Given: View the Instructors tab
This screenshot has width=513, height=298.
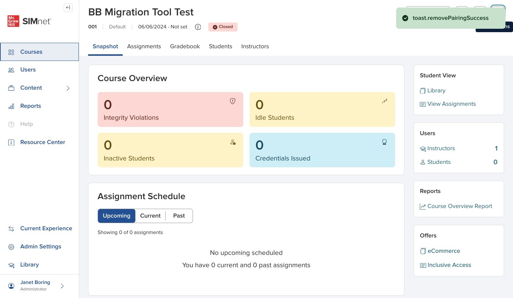Looking at the screenshot, I should point(255,47).
